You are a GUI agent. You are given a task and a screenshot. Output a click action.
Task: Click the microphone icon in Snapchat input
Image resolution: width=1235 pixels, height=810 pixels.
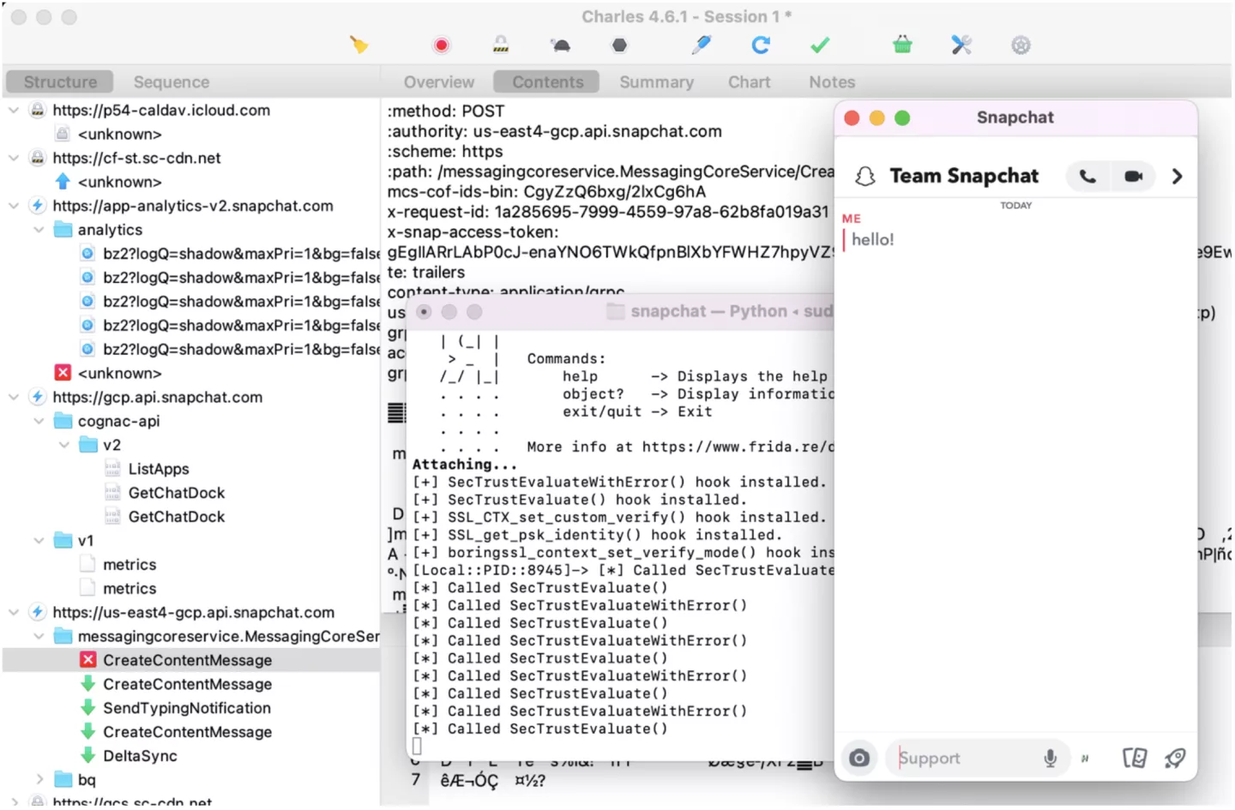[1050, 758]
